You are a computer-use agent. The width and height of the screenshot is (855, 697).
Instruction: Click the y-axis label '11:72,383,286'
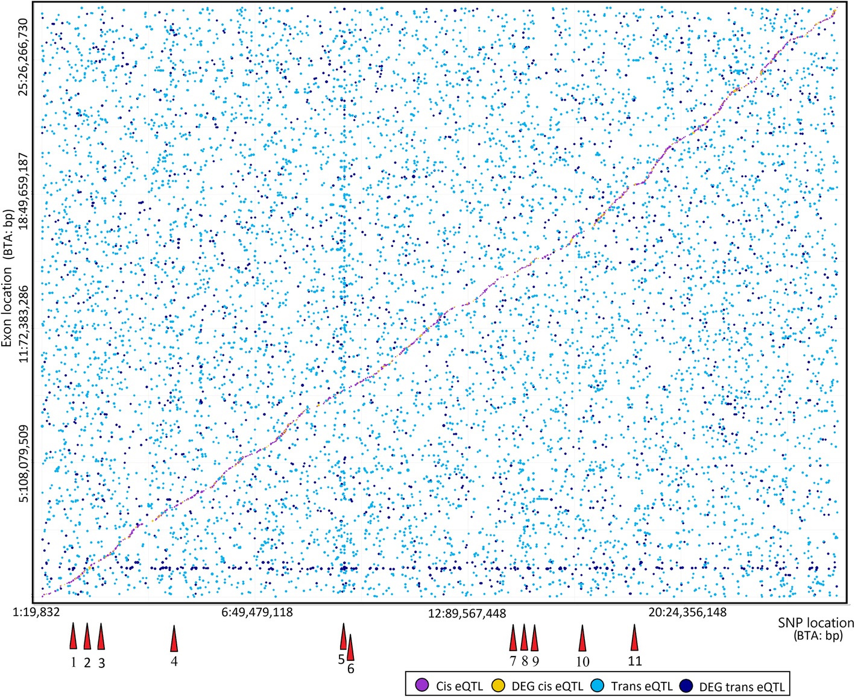pyautogui.click(x=24, y=323)
